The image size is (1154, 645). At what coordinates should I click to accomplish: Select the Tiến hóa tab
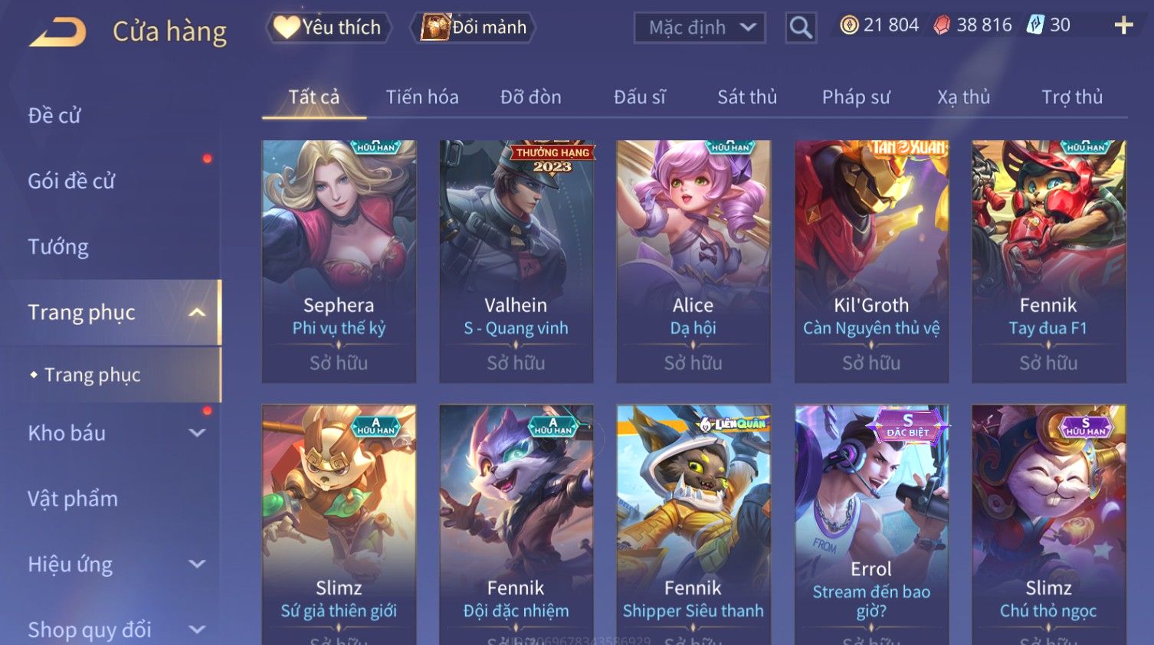pos(422,97)
